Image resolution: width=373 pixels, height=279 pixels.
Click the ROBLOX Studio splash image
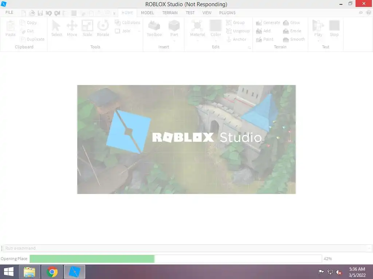[x=186, y=139]
